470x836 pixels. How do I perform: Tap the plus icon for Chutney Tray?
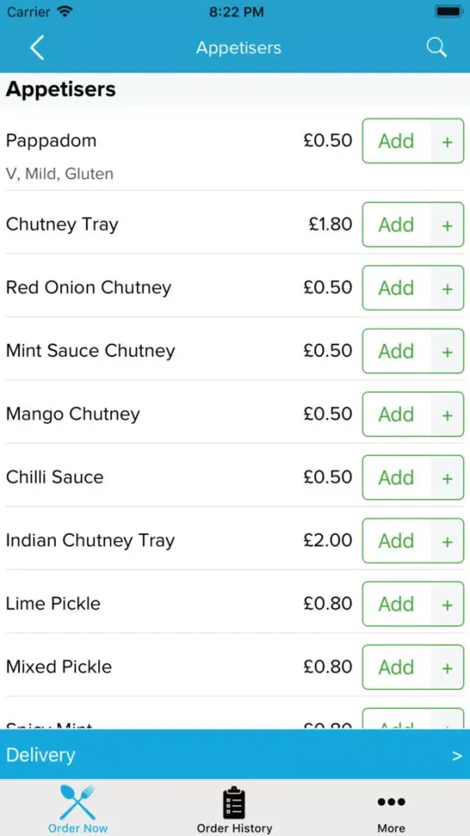pos(447,225)
